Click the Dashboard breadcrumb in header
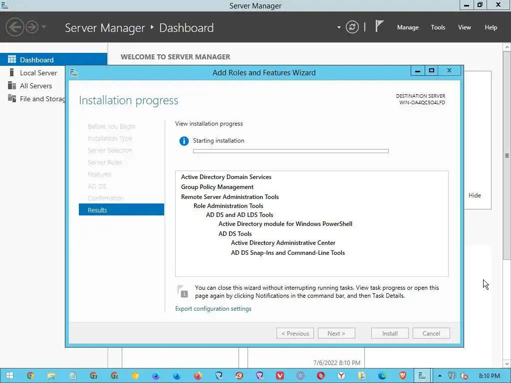The image size is (511, 383). pyautogui.click(x=187, y=28)
